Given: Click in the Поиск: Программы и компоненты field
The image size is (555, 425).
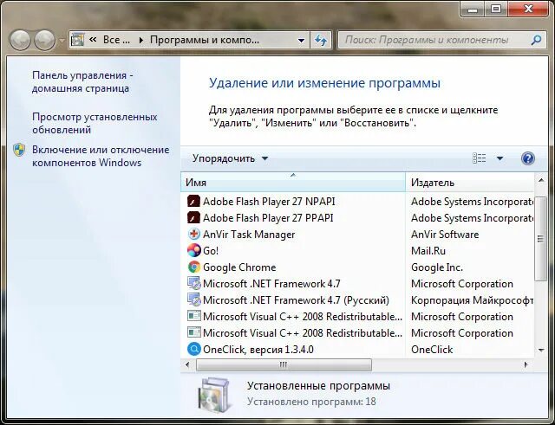Looking at the screenshot, I should click(x=435, y=40).
